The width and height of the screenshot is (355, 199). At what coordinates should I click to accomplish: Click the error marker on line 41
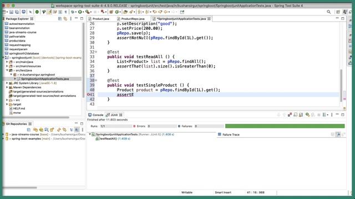(88, 95)
